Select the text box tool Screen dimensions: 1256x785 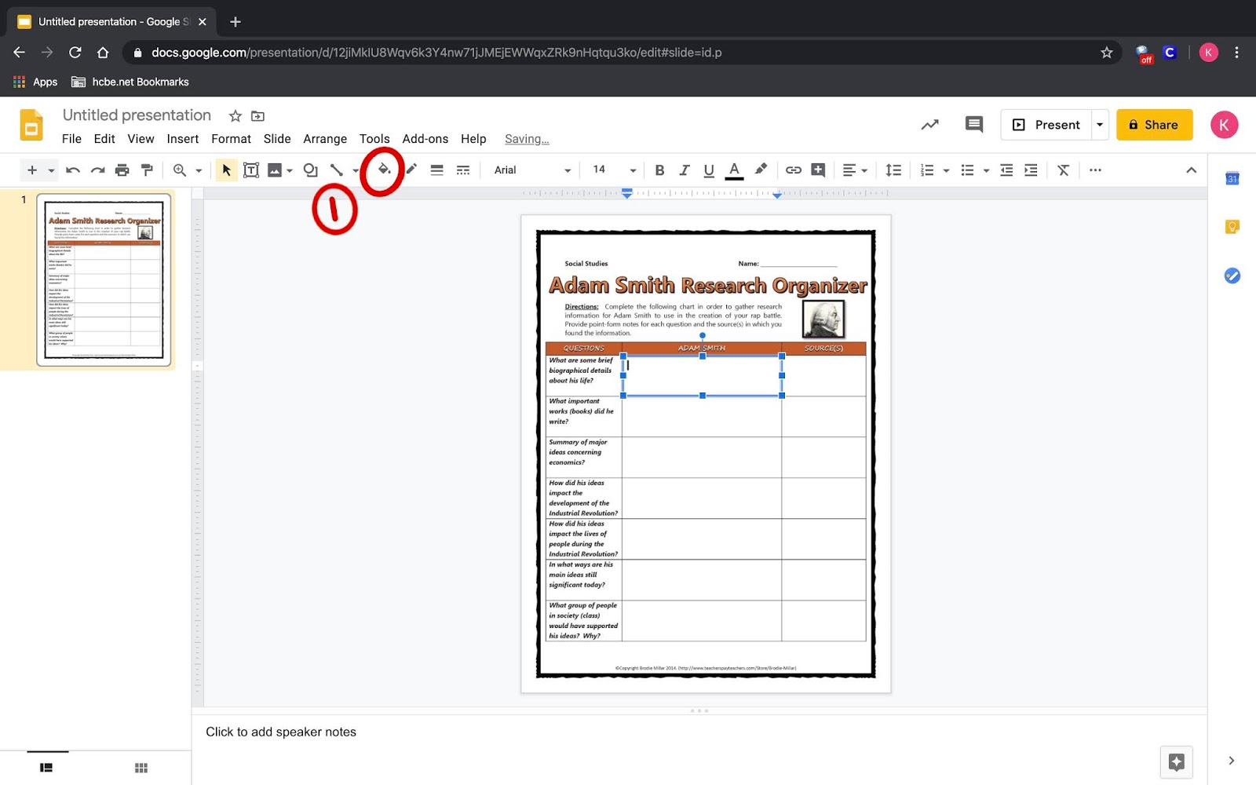(251, 170)
